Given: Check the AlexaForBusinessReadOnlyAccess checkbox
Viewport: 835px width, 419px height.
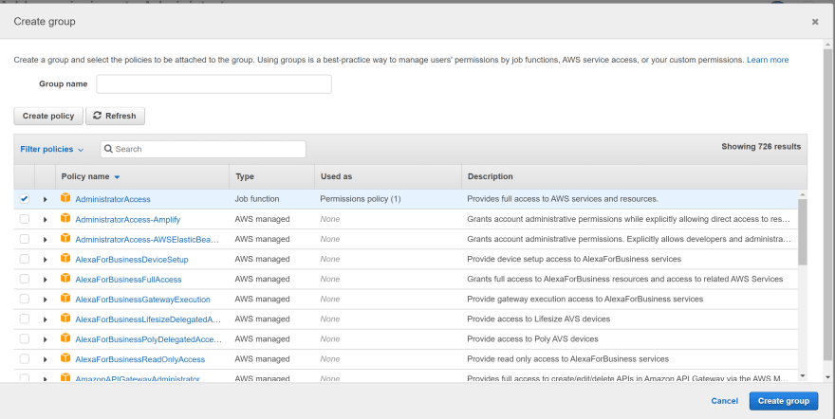Looking at the screenshot, I should pyautogui.click(x=25, y=359).
